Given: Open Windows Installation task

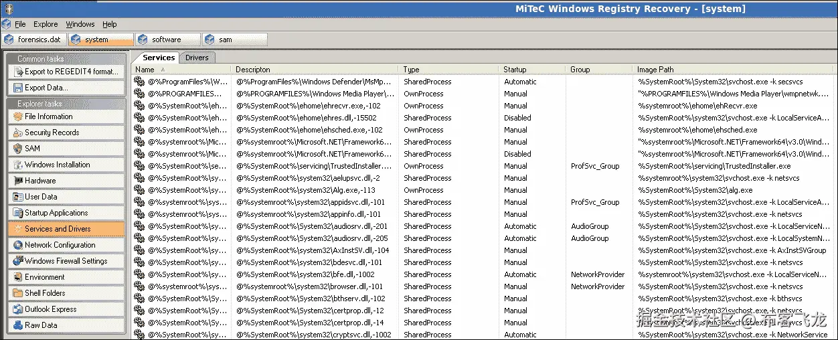Looking at the screenshot, I should pyautogui.click(x=66, y=165).
